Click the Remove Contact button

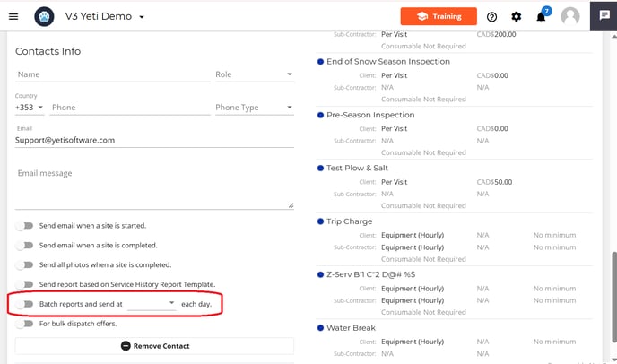[154, 346]
